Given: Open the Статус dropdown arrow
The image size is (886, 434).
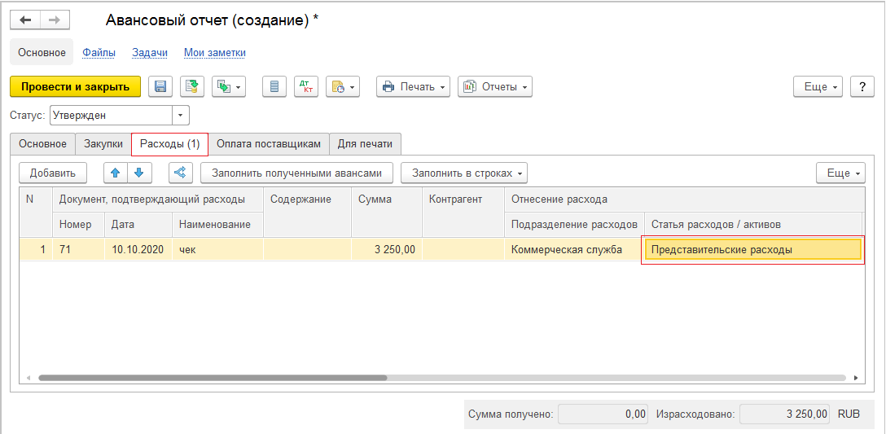Looking at the screenshot, I should 181,116.
